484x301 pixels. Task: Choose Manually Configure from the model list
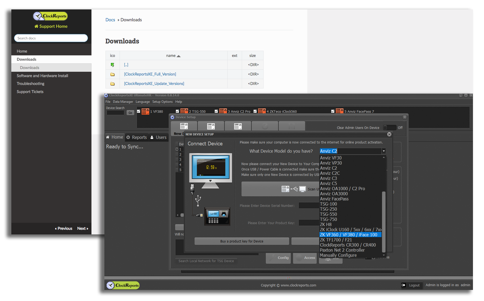pyautogui.click(x=338, y=255)
